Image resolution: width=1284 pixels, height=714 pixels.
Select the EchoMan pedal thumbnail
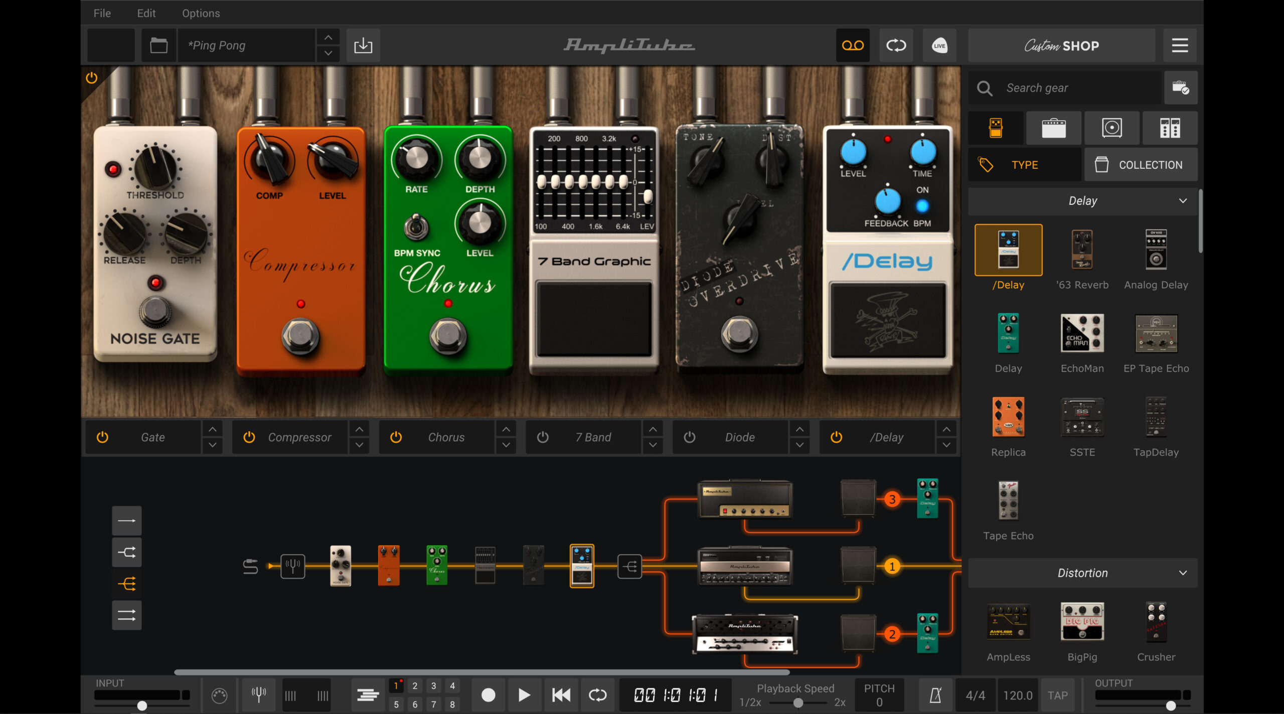(x=1082, y=333)
